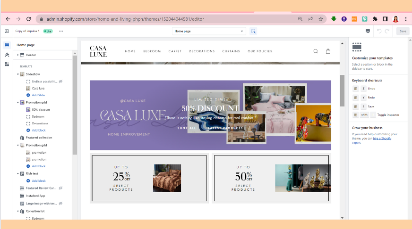This screenshot has width=412, height=229.
Task: Open the green download extension icon
Action: [334, 19]
